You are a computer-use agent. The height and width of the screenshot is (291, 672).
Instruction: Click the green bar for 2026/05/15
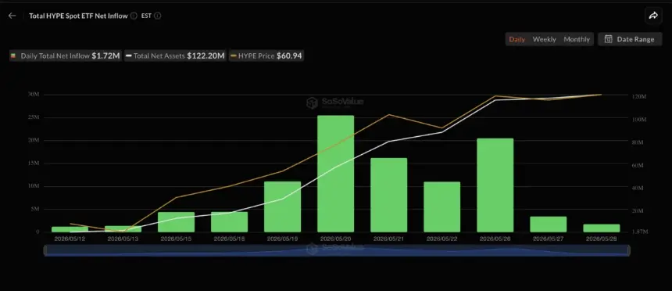[176, 222]
